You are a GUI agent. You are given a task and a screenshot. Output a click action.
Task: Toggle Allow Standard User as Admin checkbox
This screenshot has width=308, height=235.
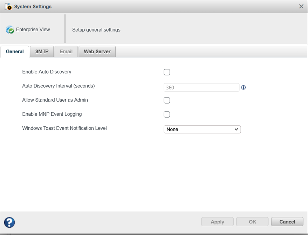[x=167, y=100]
